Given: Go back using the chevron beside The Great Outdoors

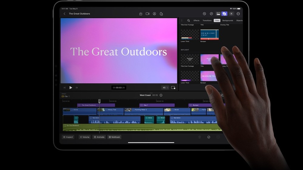Looking at the screenshot, I should pyautogui.click(x=65, y=14).
